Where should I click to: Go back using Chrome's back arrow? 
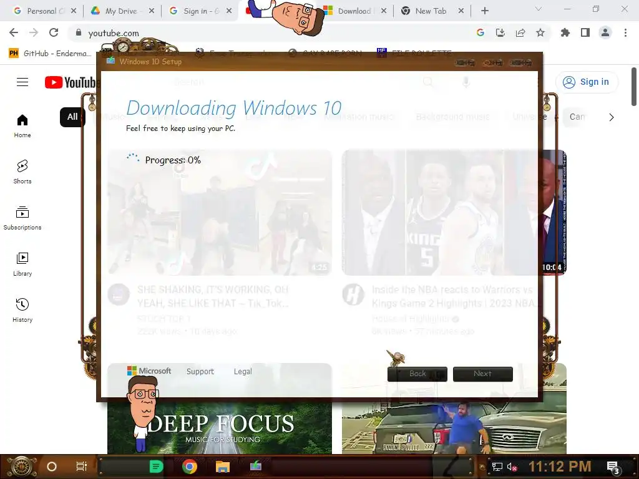[14, 32]
